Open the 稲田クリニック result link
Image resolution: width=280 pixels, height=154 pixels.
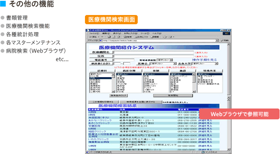(97, 131)
